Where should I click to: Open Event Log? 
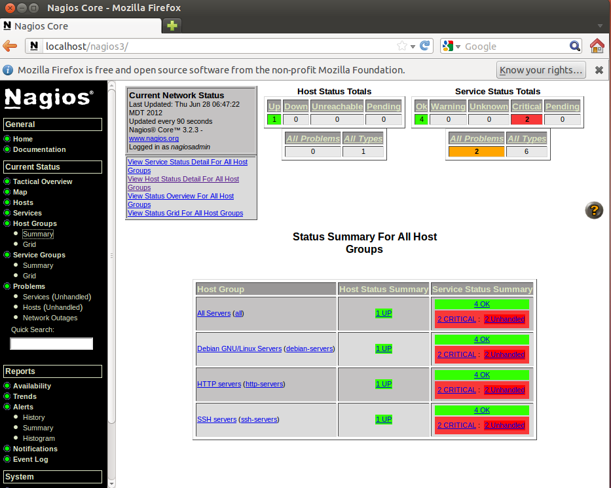pos(30,460)
